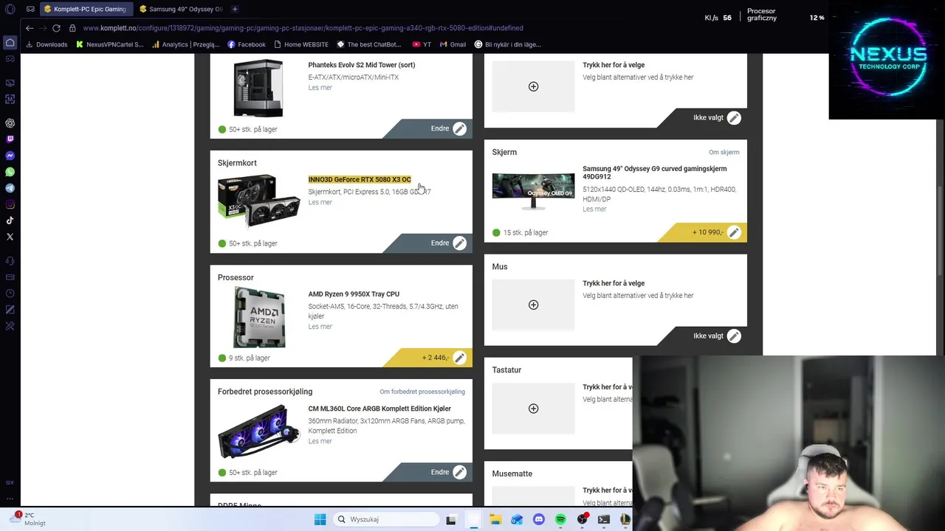Viewport: 945px width, 531px height.
Task: Click the sidebar home icon
Action: tap(10, 44)
